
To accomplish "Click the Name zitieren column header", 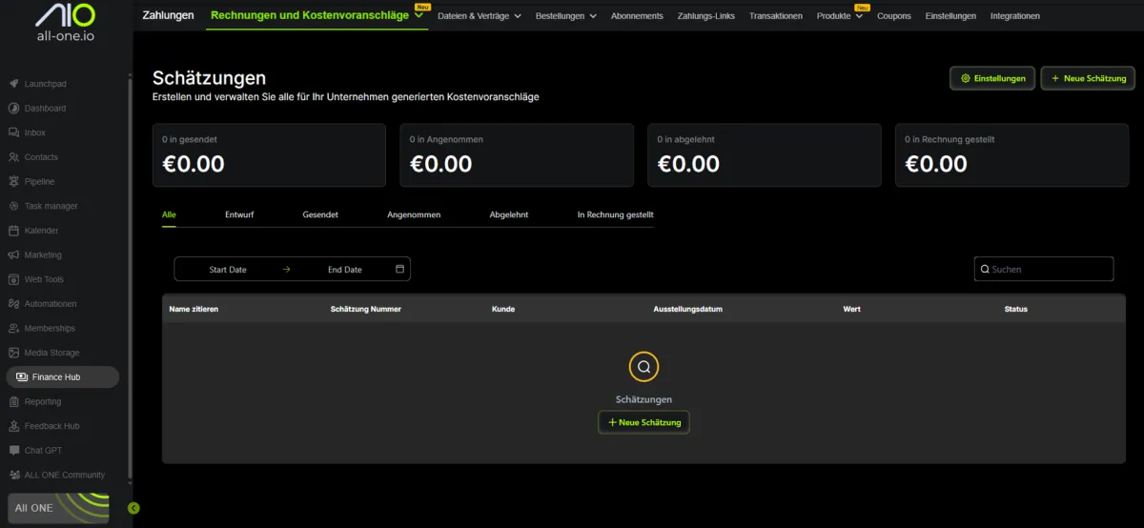I will coord(194,310).
